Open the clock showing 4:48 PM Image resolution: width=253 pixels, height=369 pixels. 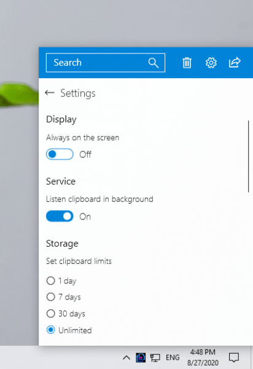tap(203, 357)
